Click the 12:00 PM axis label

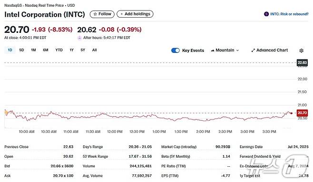[115, 131]
